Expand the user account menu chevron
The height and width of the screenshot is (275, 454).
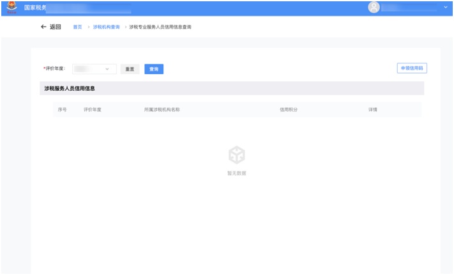445,7
